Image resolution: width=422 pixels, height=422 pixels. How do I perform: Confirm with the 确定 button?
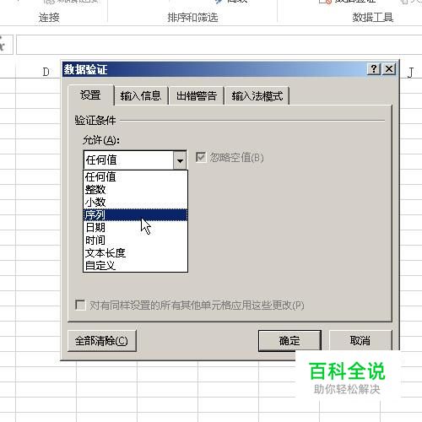289,341
